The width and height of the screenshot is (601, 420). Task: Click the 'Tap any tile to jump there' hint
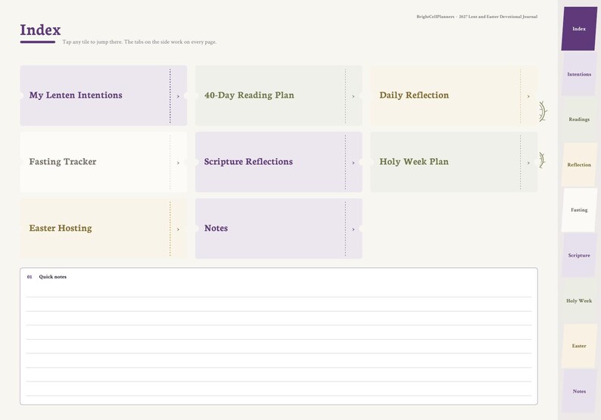(x=139, y=42)
